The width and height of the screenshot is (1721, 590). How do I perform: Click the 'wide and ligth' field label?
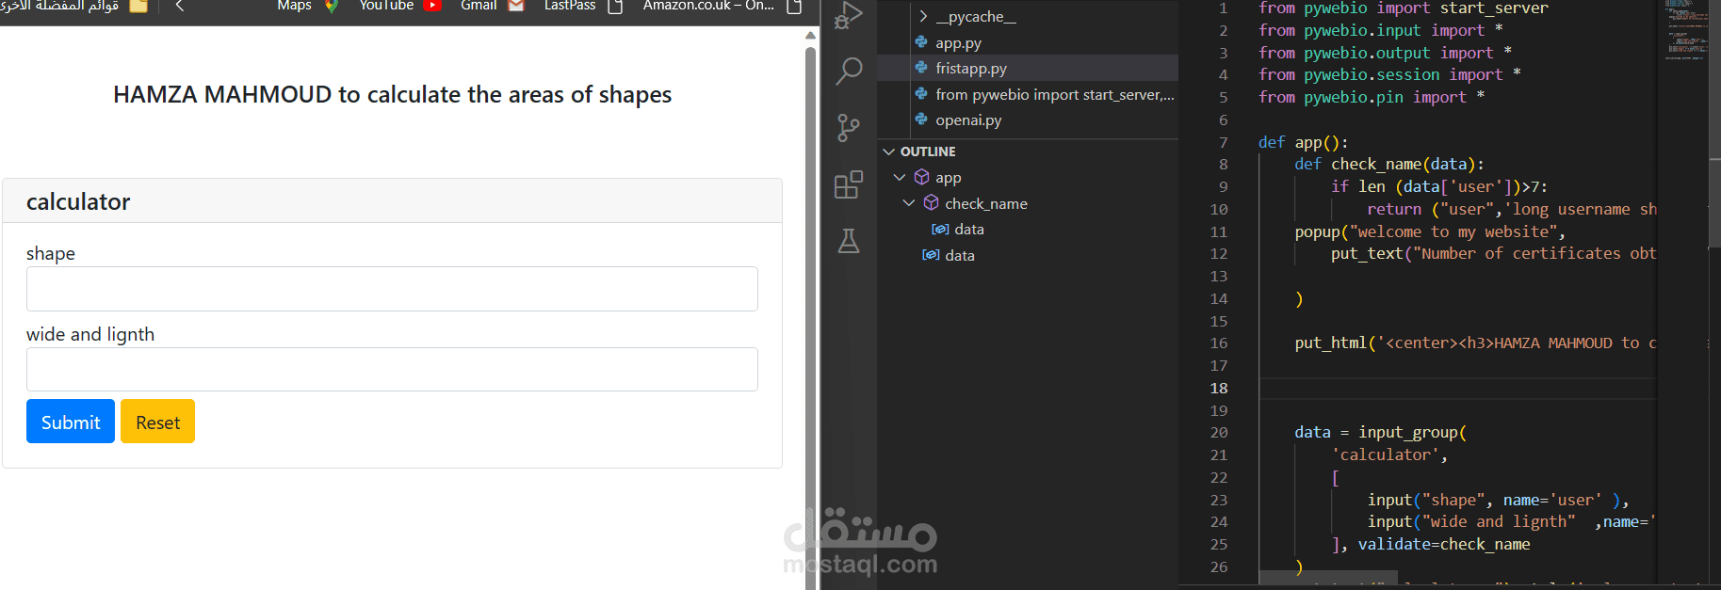coord(90,334)
